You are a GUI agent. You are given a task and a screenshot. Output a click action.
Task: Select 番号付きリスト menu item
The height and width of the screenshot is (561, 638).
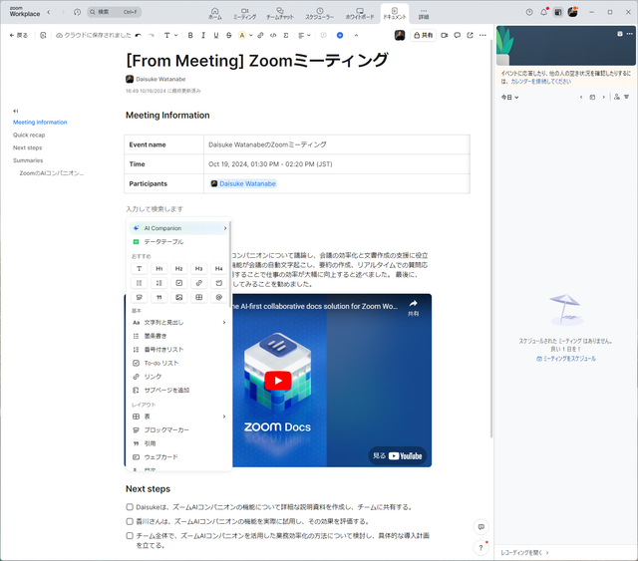(178, 350)
